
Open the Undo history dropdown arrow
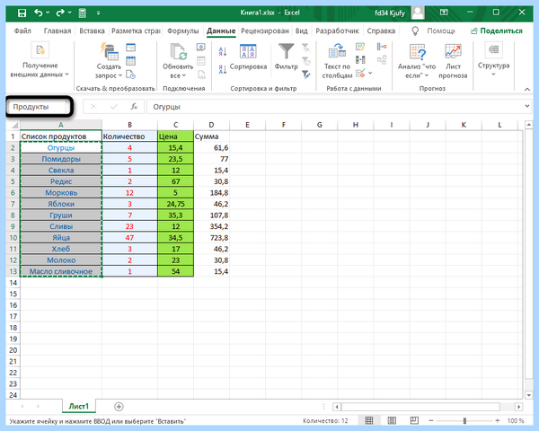pos(48,13)
